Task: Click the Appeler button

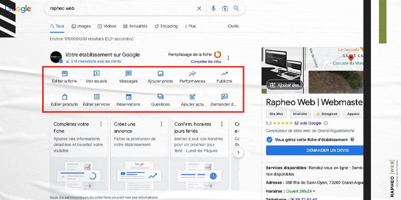Action: [x=353, y=114]
